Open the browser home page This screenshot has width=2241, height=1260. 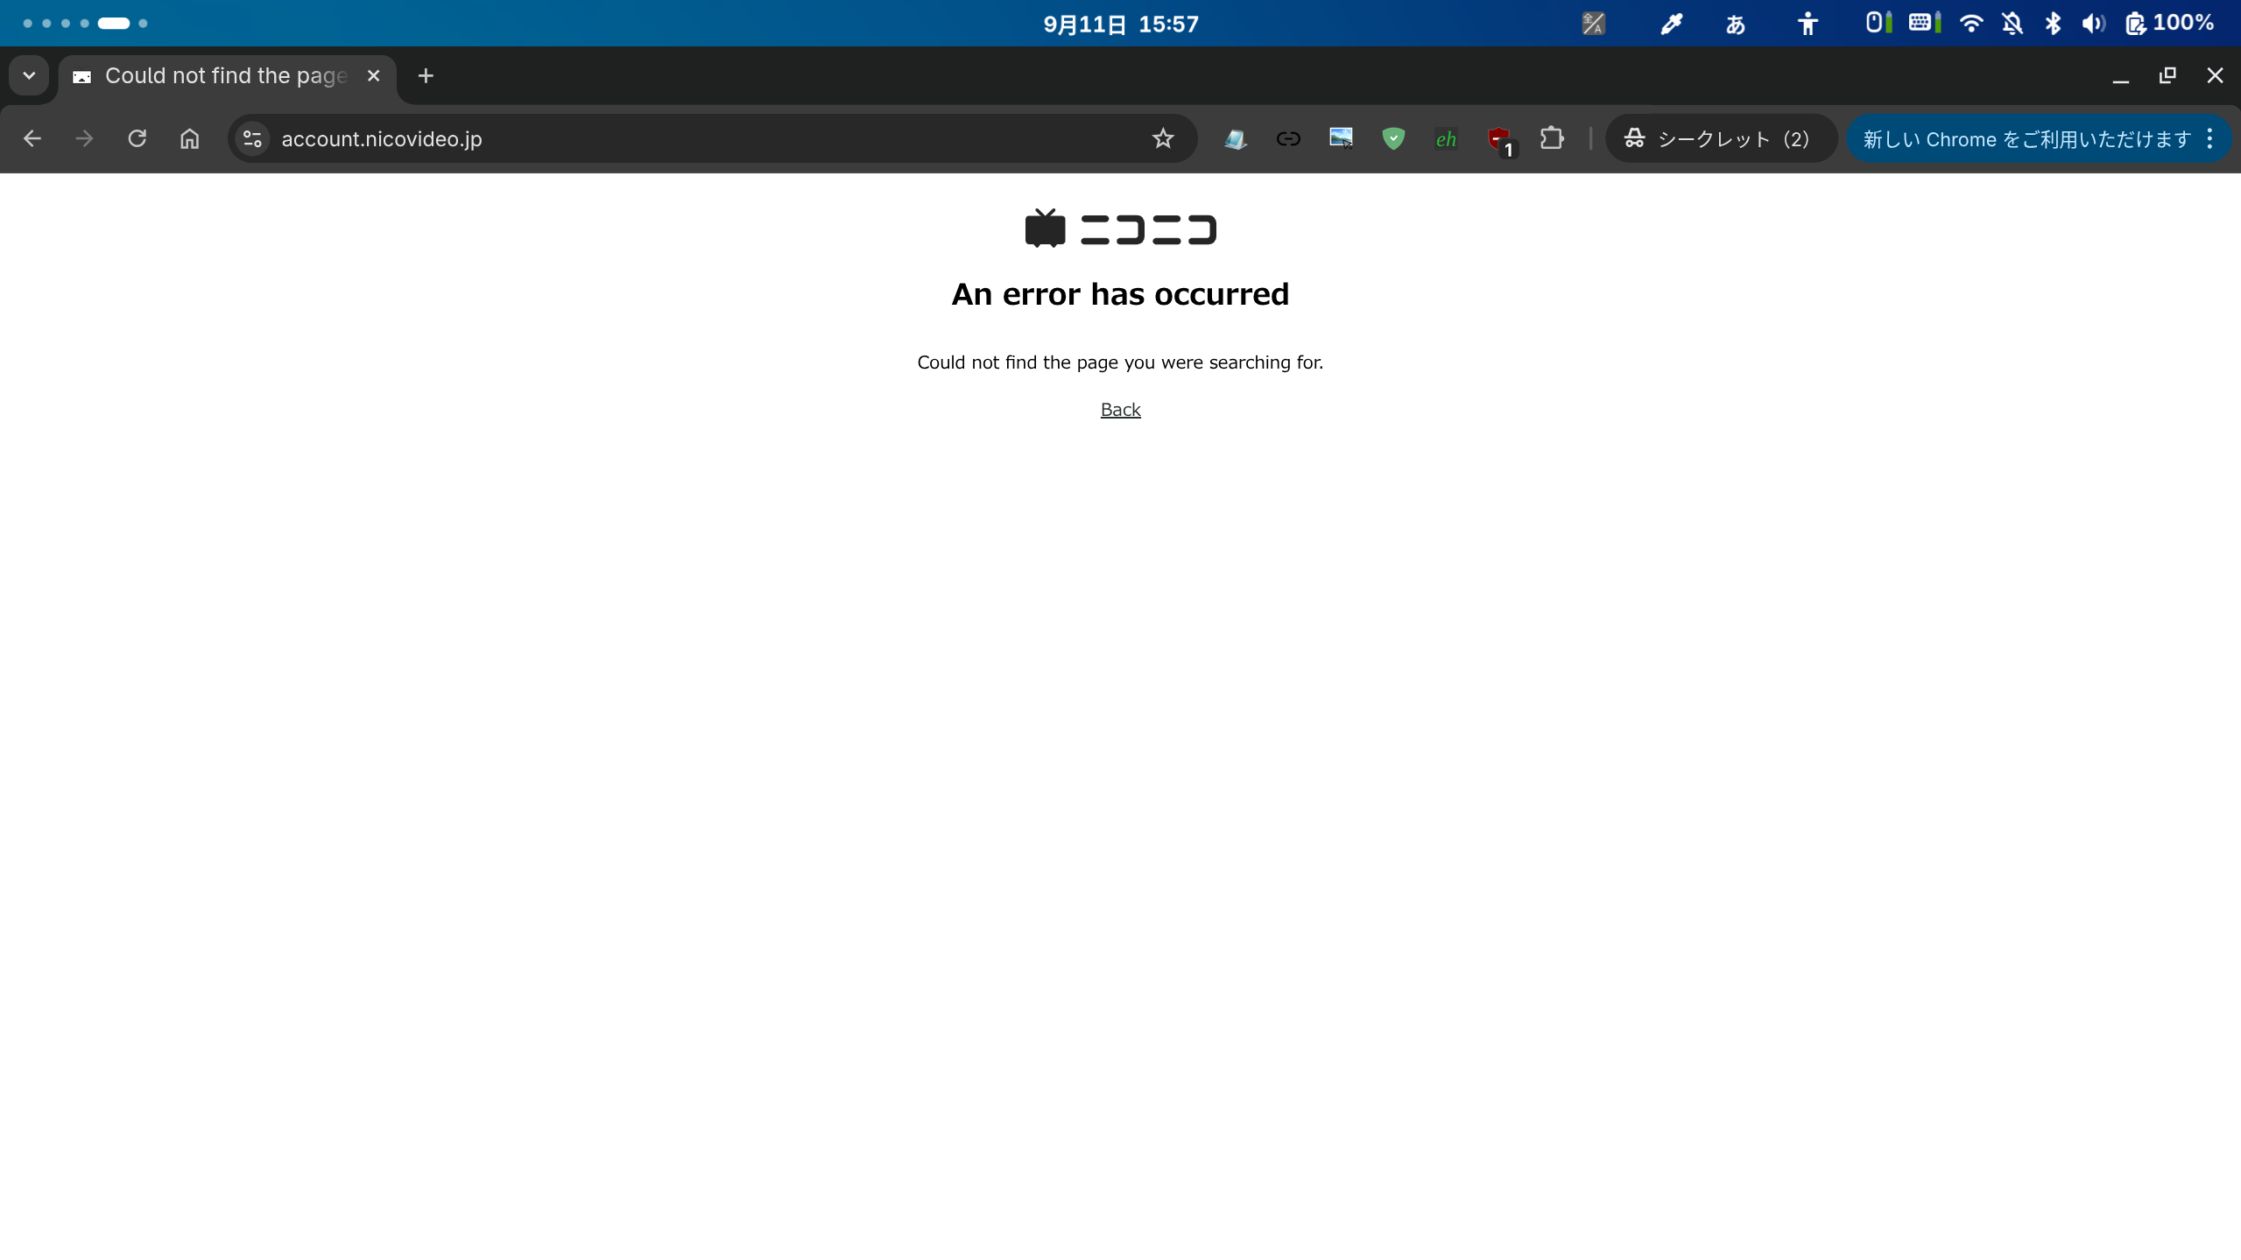tap(189, 138)
